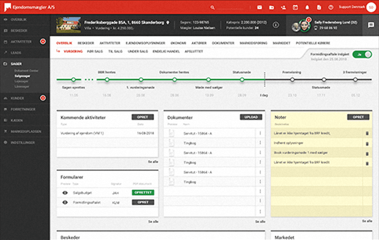Delete the 'Indhent oplysninger' note via trash icon
Viewport: 379px width, 240px height.
coord(366,143)
